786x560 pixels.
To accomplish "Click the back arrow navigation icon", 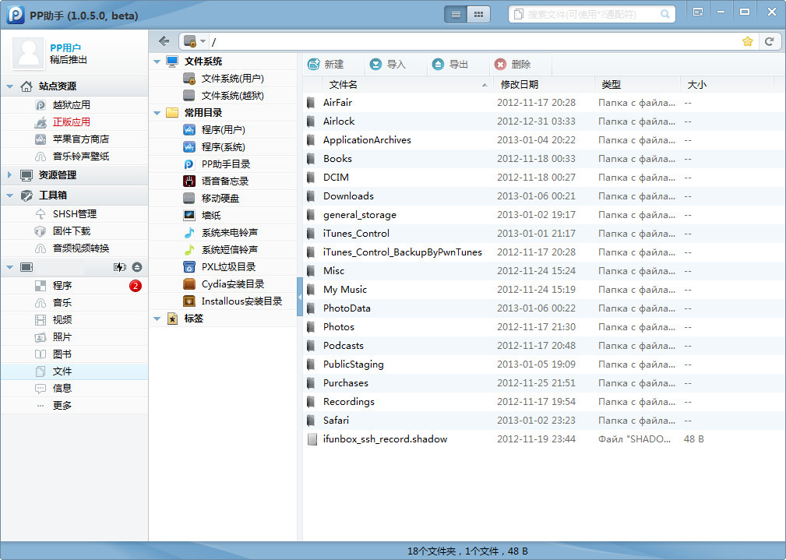I will 164,41.
